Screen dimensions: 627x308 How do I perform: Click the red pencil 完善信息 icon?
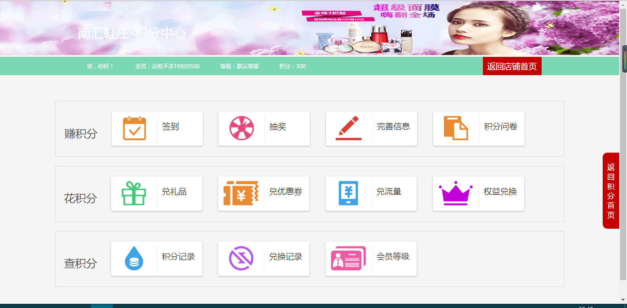coord(348,128)
